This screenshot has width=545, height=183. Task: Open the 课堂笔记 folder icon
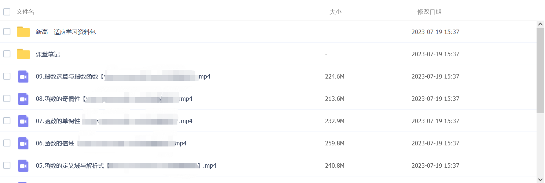tap(23, 54)
